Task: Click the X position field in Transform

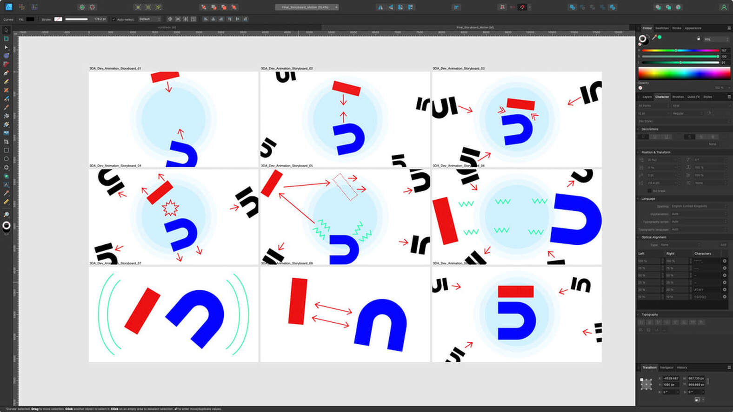Action: 671,379
